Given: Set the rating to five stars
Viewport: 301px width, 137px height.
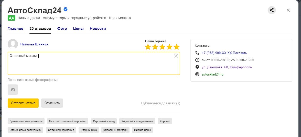Looking at the screenshot, I should point(177,47).
